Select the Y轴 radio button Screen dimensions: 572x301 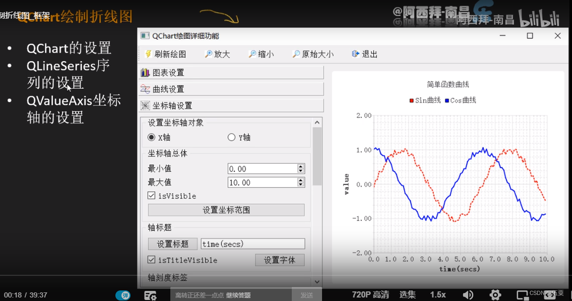pos(231,137)
